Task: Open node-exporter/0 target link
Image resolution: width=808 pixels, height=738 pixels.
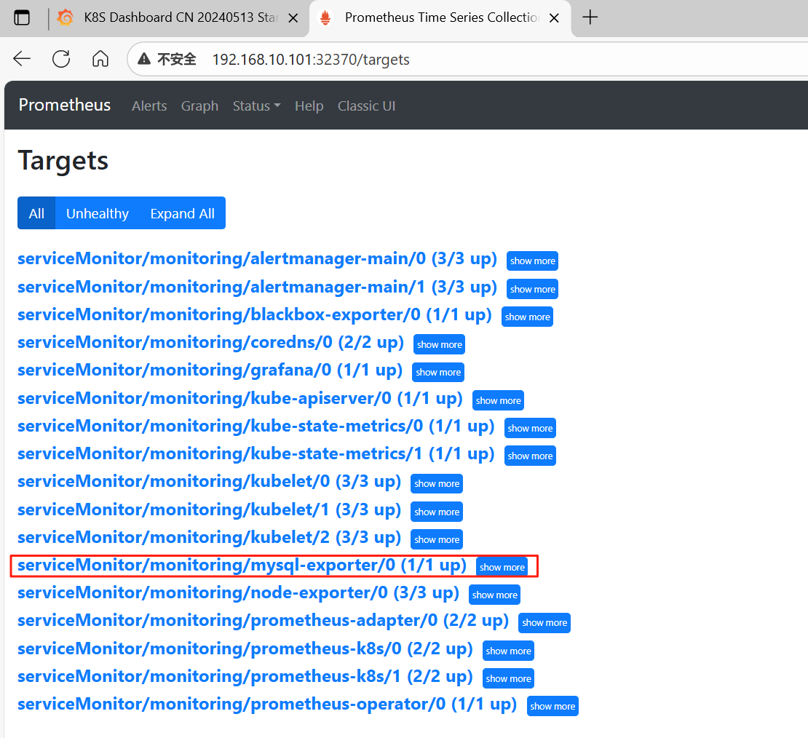Action: [239, 593]
